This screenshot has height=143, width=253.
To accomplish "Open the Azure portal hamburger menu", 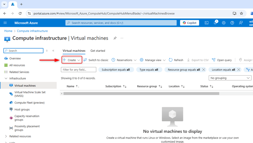I will (x=5, y=23).
